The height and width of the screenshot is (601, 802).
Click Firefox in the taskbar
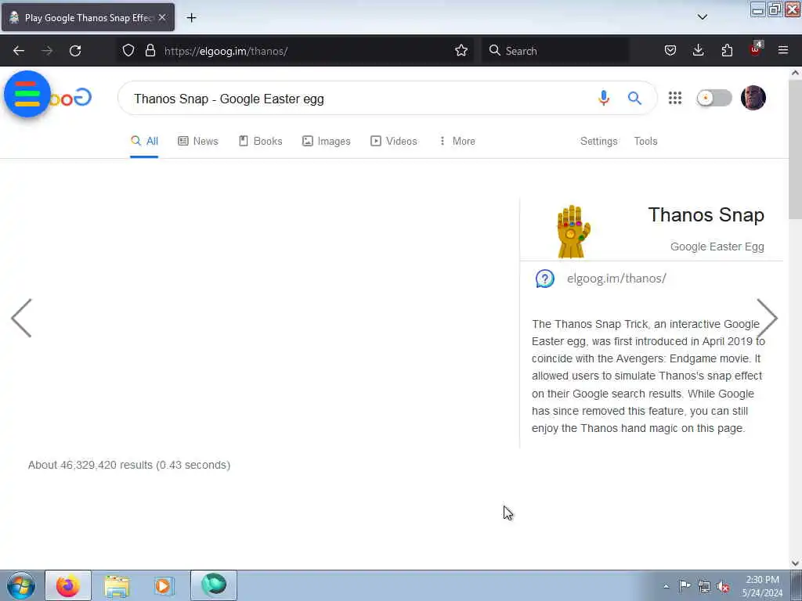[x=68, y=585]
